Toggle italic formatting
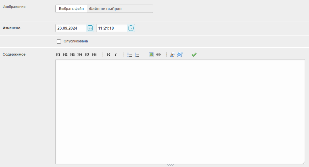Image resolution: width=309 pixels, height=167 pixels. 116,55
